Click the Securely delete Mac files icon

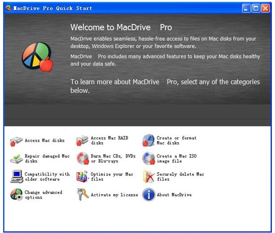pos(149,177)
